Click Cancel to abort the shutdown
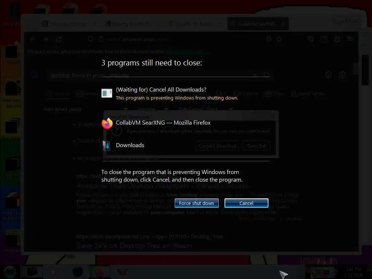The height and width of the screenshot is (279, 372). tap(246, 203)
